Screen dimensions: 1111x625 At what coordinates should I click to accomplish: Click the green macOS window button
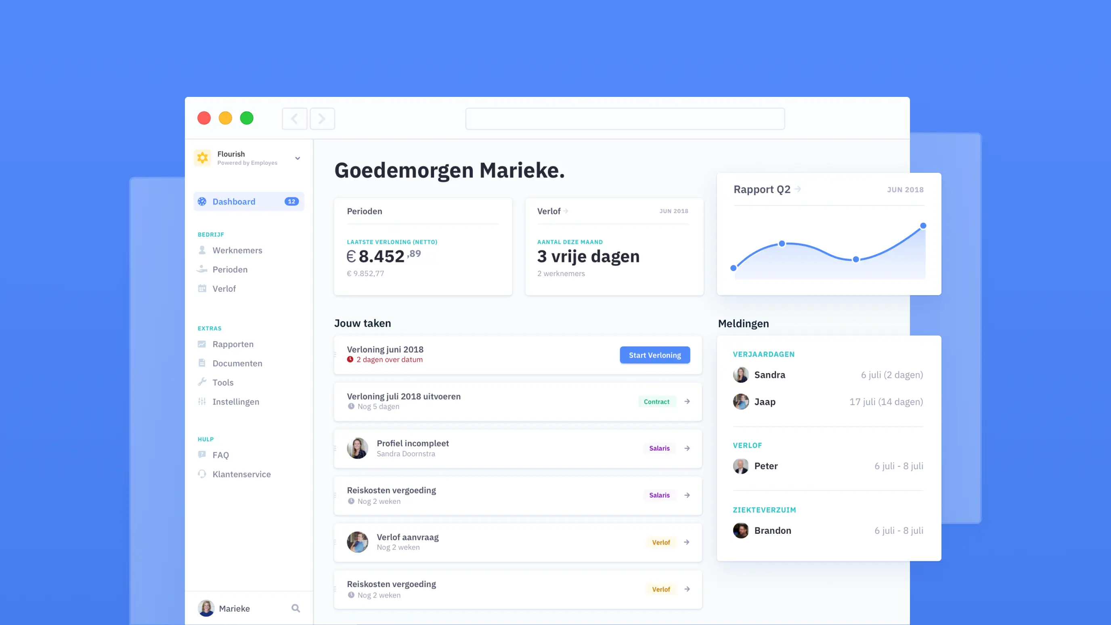[247, 118]
